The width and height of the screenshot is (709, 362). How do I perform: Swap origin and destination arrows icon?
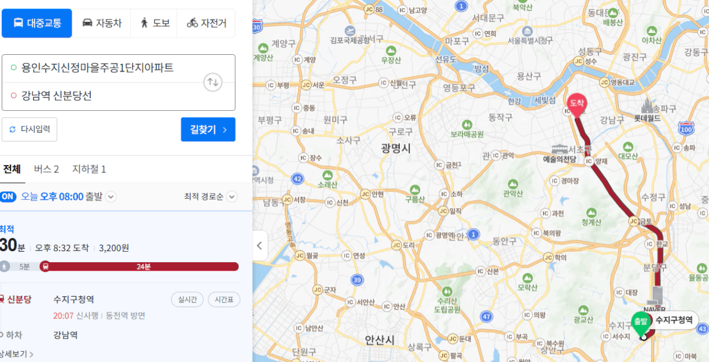(x=213, y=82)
